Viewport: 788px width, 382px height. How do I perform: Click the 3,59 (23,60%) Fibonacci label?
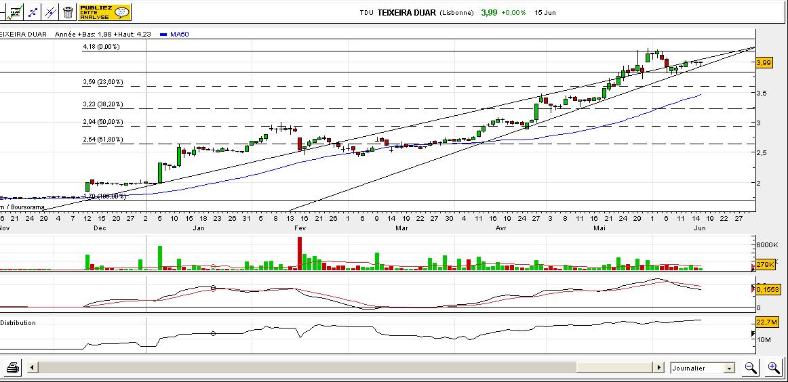coord(103,82)
